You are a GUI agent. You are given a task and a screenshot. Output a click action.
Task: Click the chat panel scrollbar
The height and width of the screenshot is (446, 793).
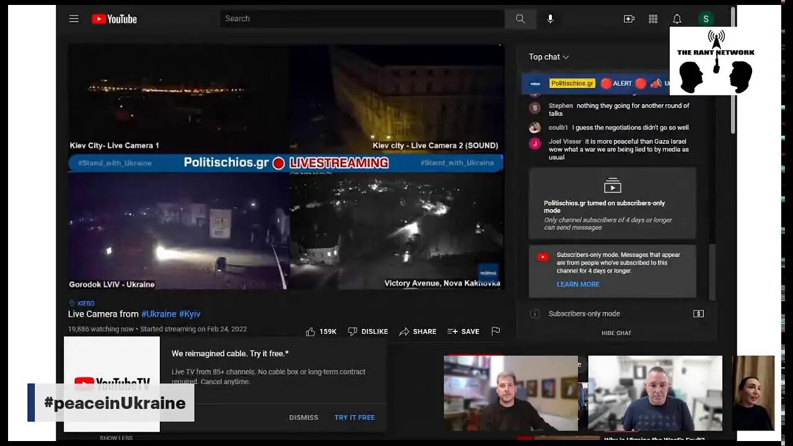tap(712, 271)
